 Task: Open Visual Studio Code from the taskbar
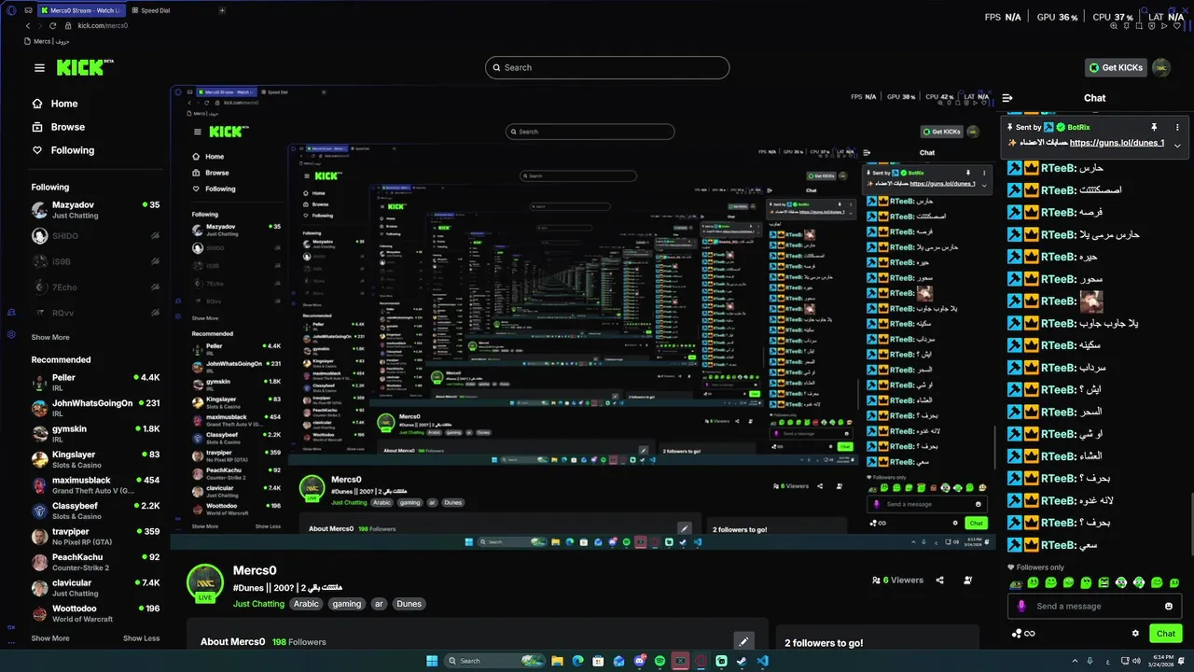[762, 661]
